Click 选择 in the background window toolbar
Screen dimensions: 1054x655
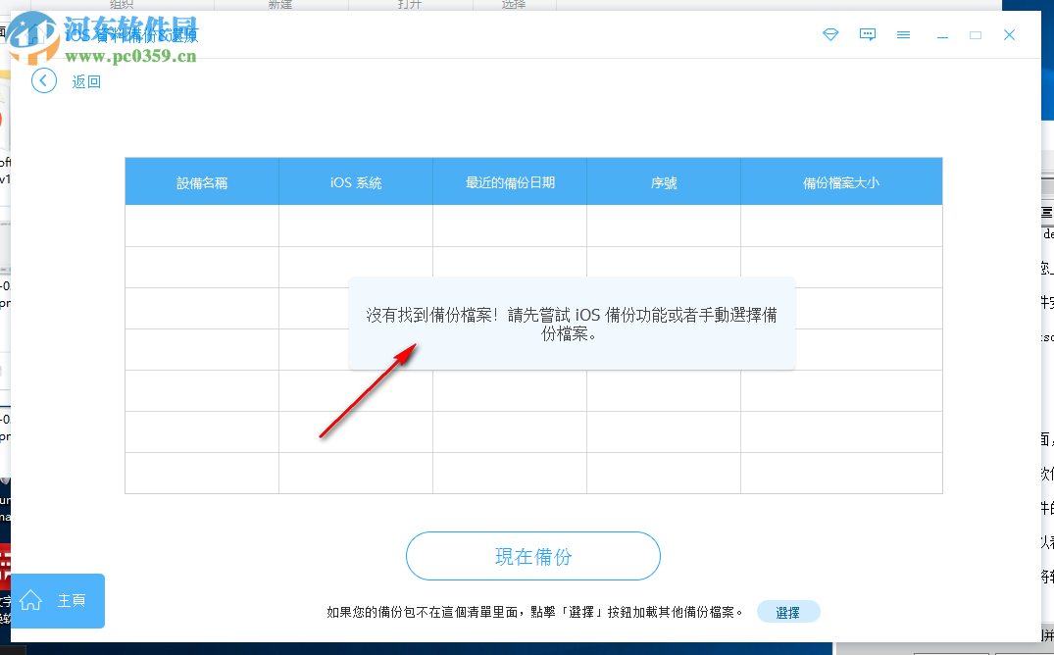(514, 4)
